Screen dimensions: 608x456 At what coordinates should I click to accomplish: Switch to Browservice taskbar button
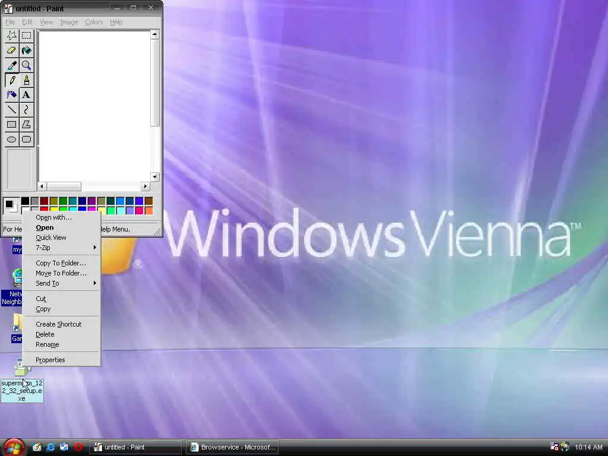[232, 447]
